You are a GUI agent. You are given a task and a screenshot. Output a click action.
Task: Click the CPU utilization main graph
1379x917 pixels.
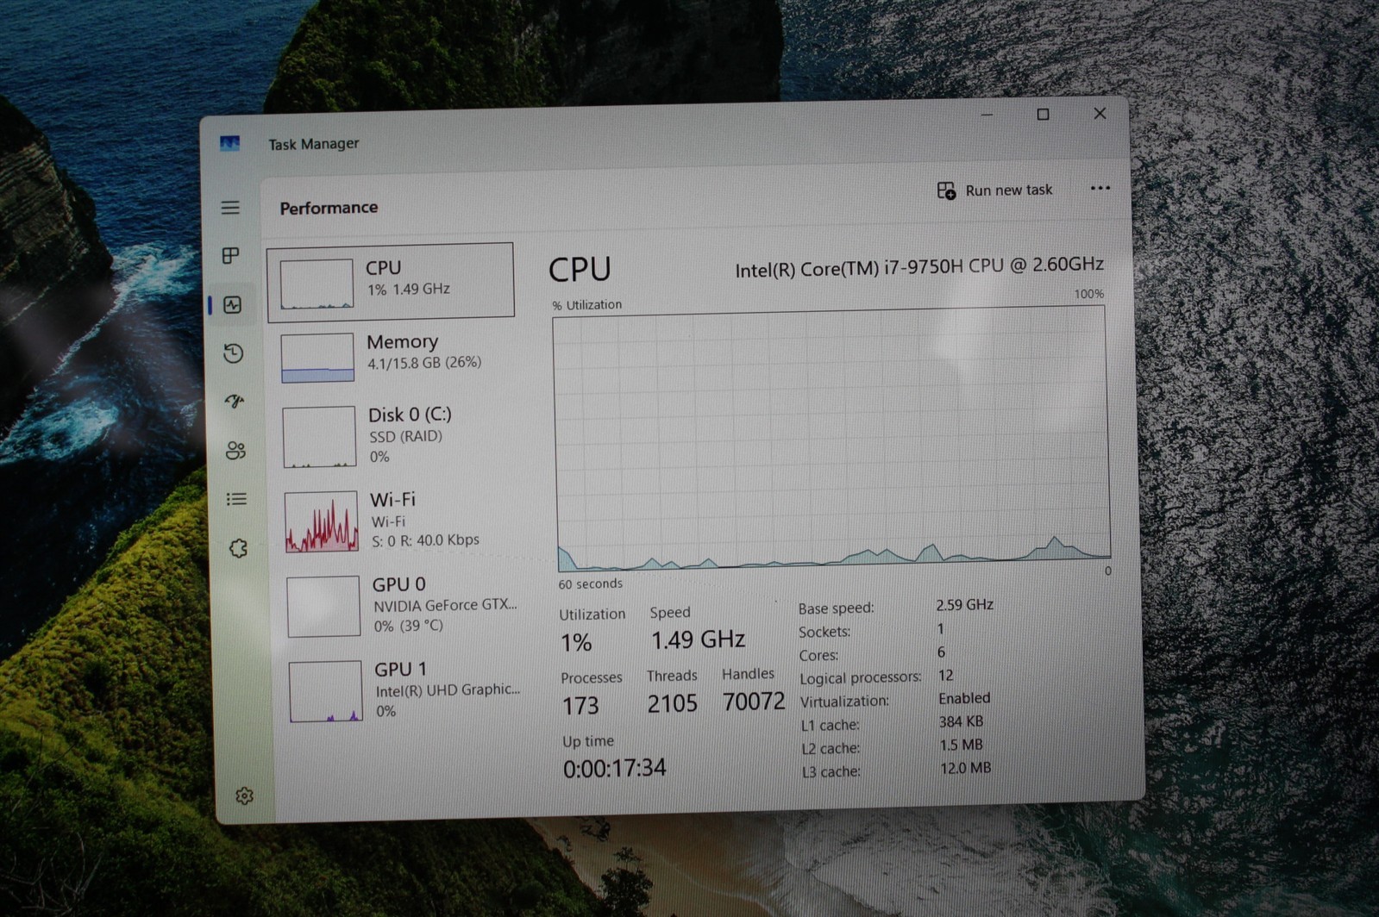coord(831,438)
